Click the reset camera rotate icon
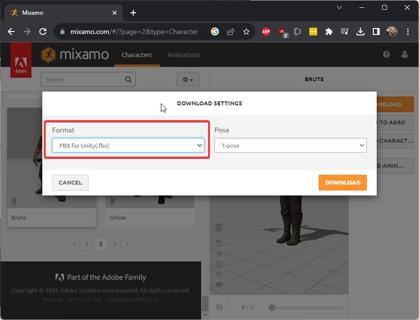The height and width of the screenshot is (320, 419). coord(219,243)
